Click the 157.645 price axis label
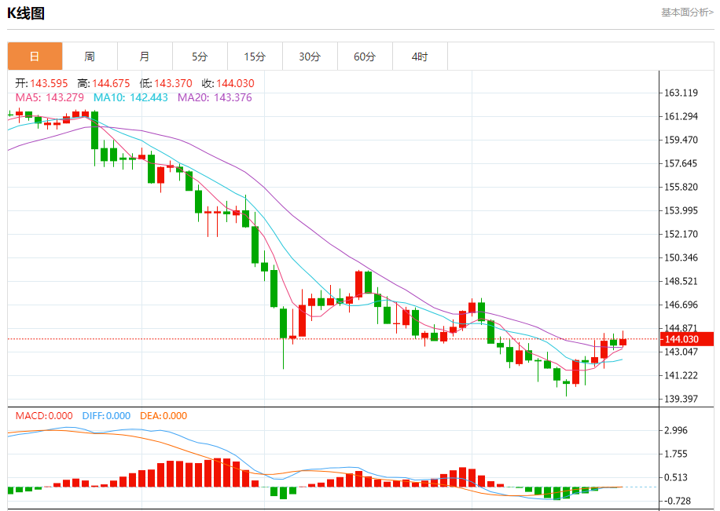 pyautogui.click(x=681, y=164)
